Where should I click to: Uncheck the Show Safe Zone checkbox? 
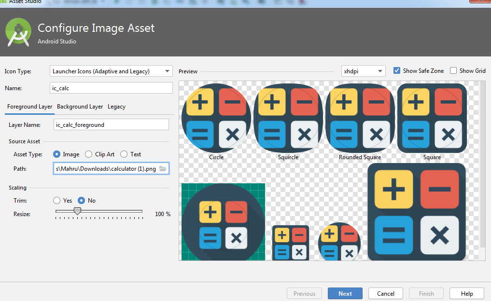397,71
